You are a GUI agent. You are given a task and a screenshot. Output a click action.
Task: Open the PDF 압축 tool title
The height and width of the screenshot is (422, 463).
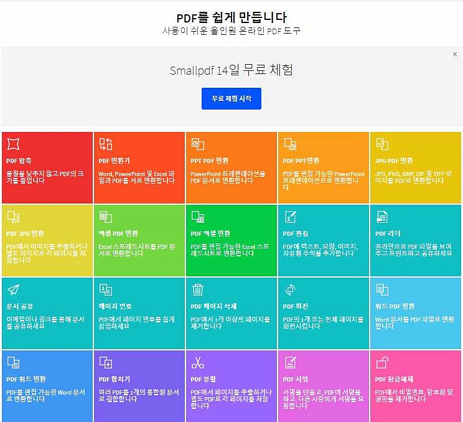[19, 161]
